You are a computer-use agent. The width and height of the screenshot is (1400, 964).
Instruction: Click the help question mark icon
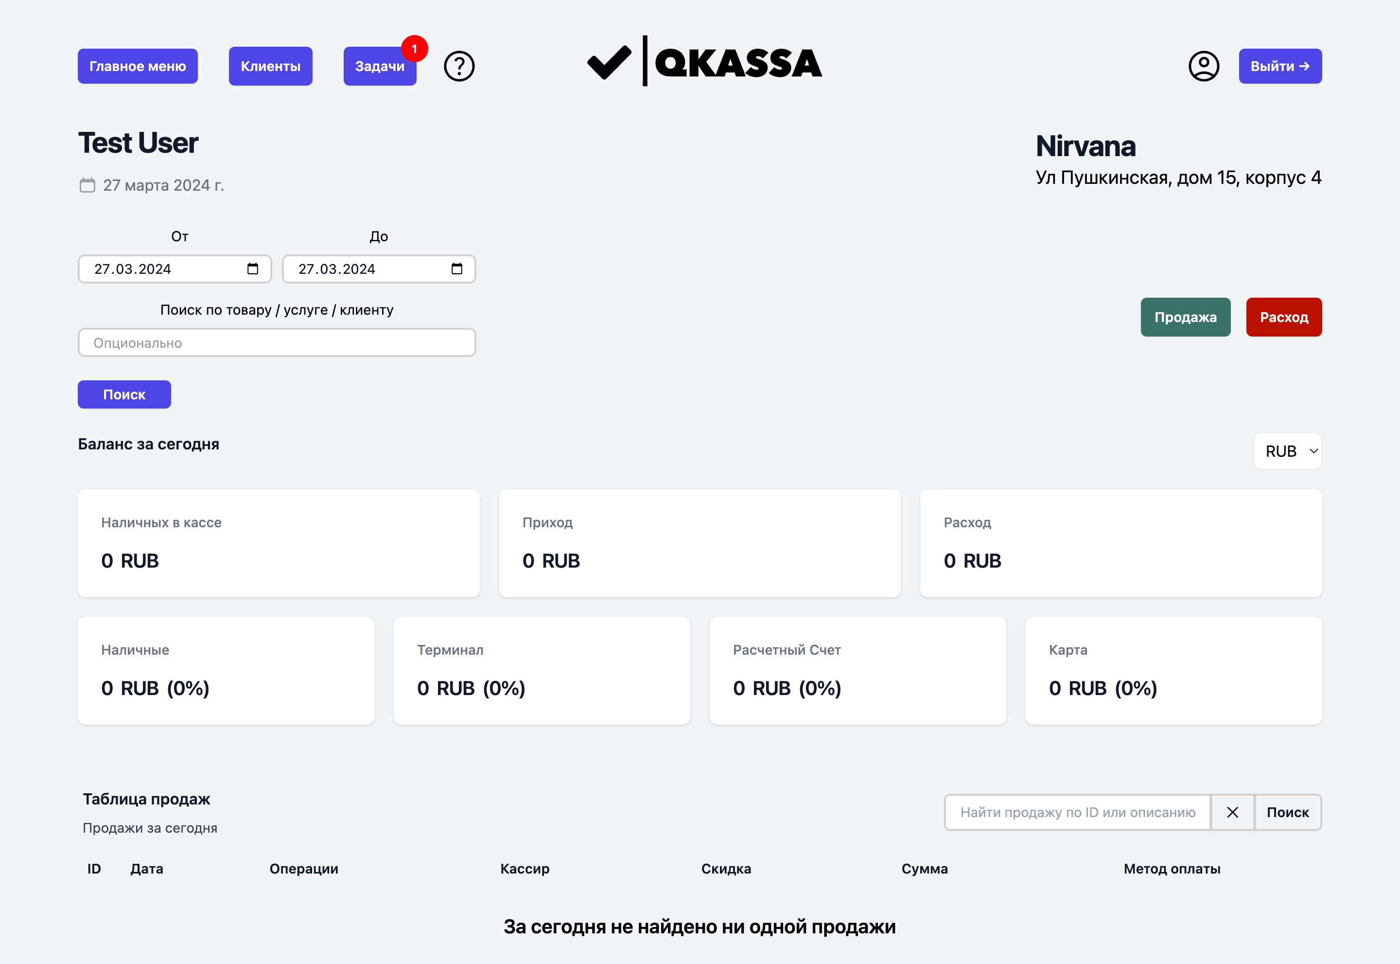(x=459, y=66)
